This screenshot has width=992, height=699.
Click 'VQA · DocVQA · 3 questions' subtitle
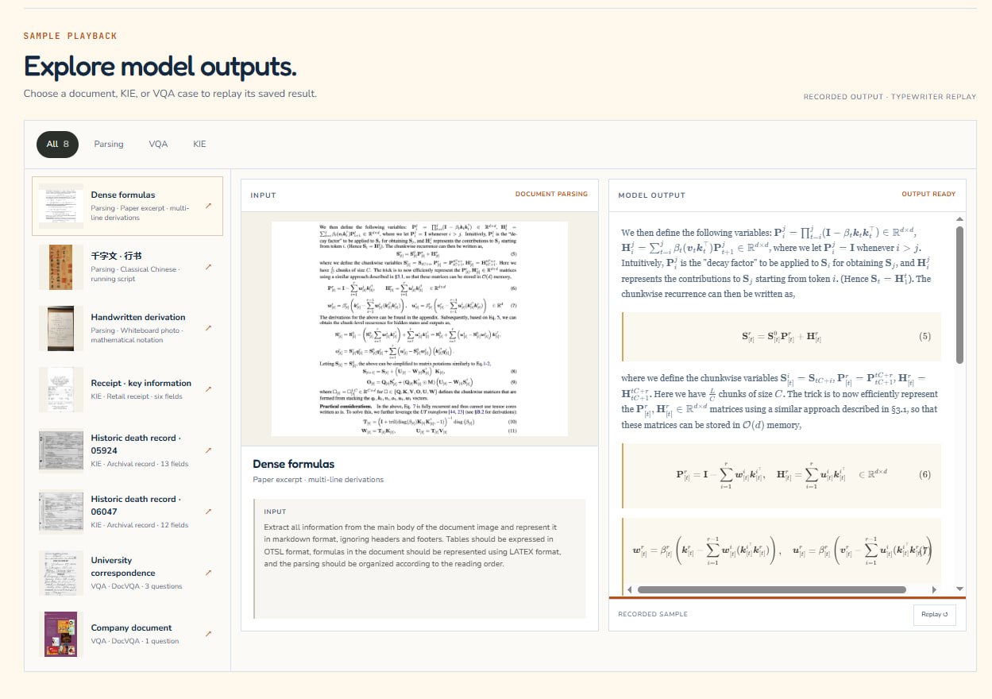click(x=137, y=586)
